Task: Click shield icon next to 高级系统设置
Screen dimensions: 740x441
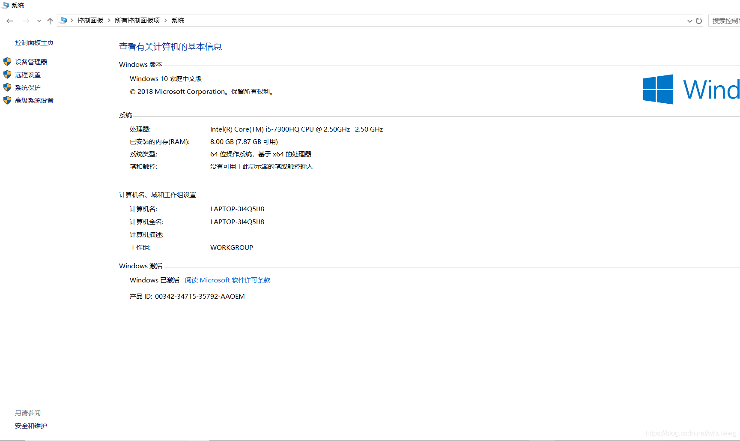Action: [x=7, y=100]
